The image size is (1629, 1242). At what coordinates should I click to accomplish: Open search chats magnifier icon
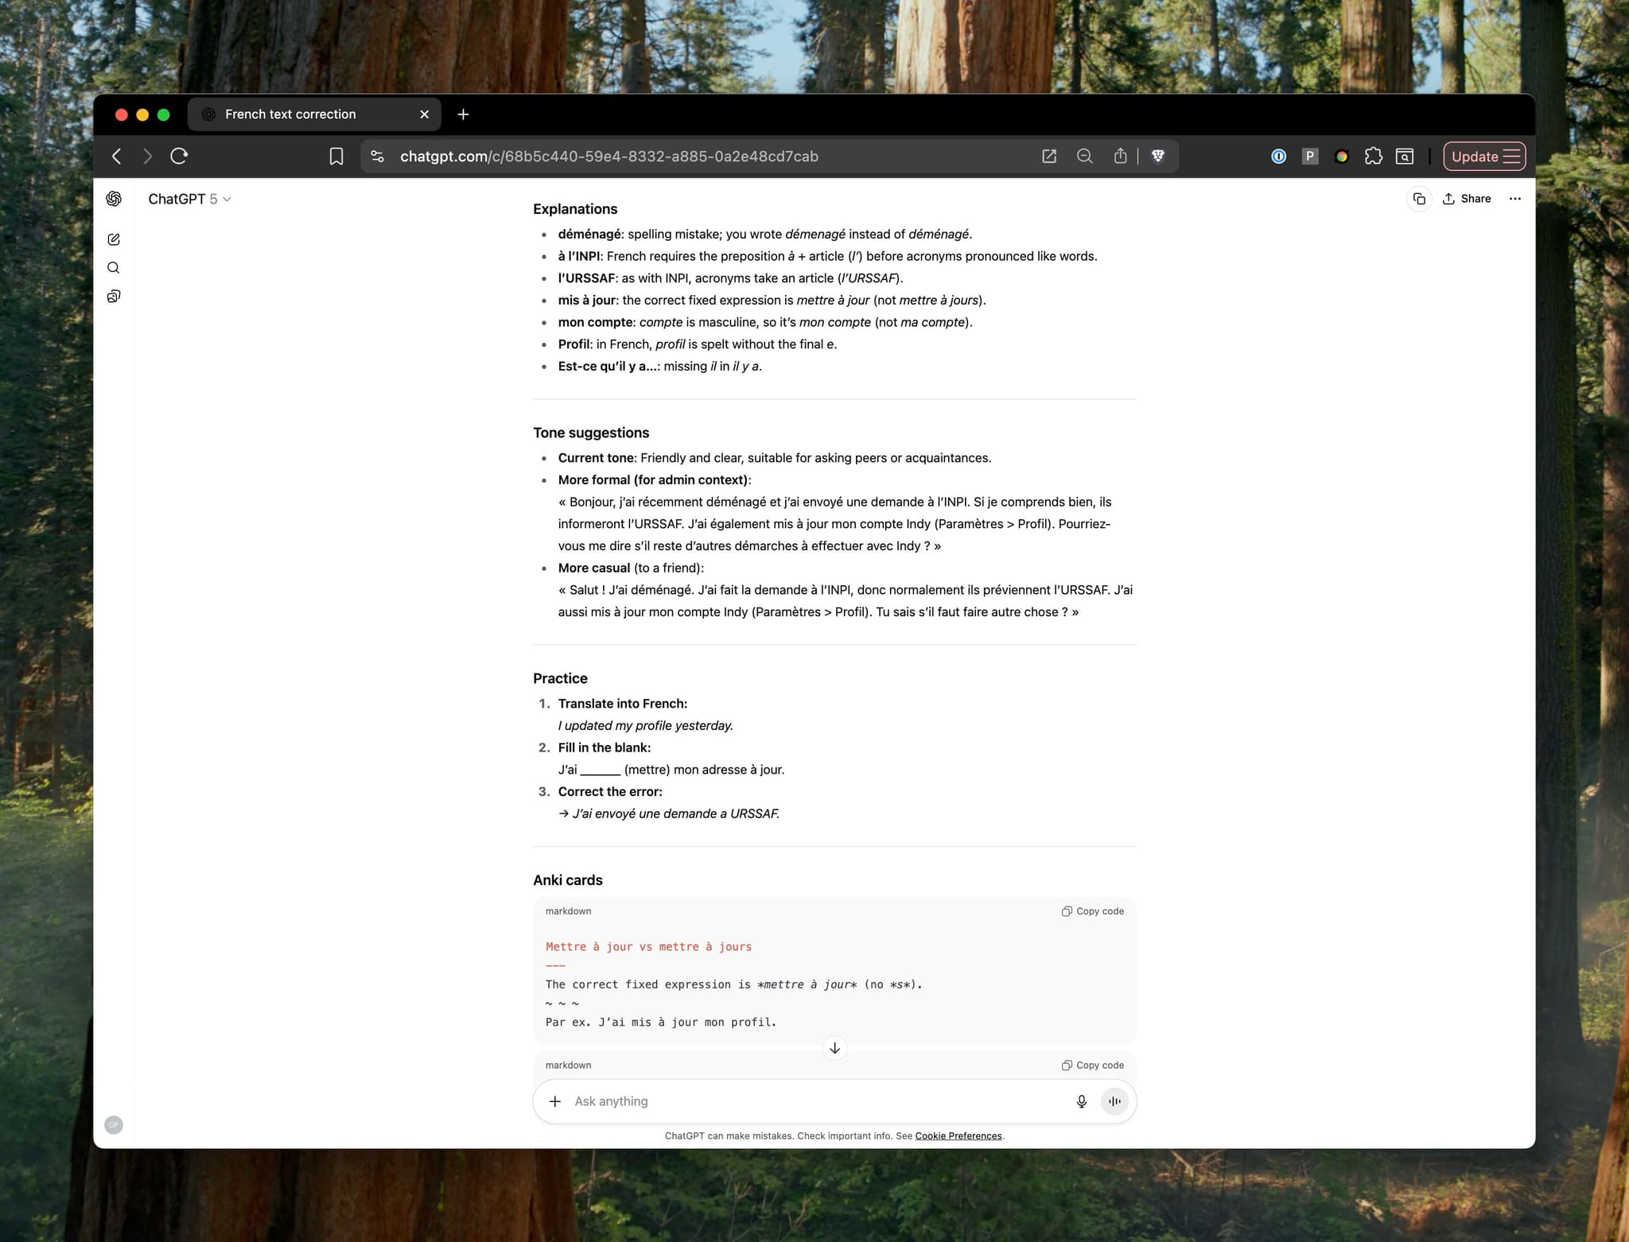pos(114,268)
